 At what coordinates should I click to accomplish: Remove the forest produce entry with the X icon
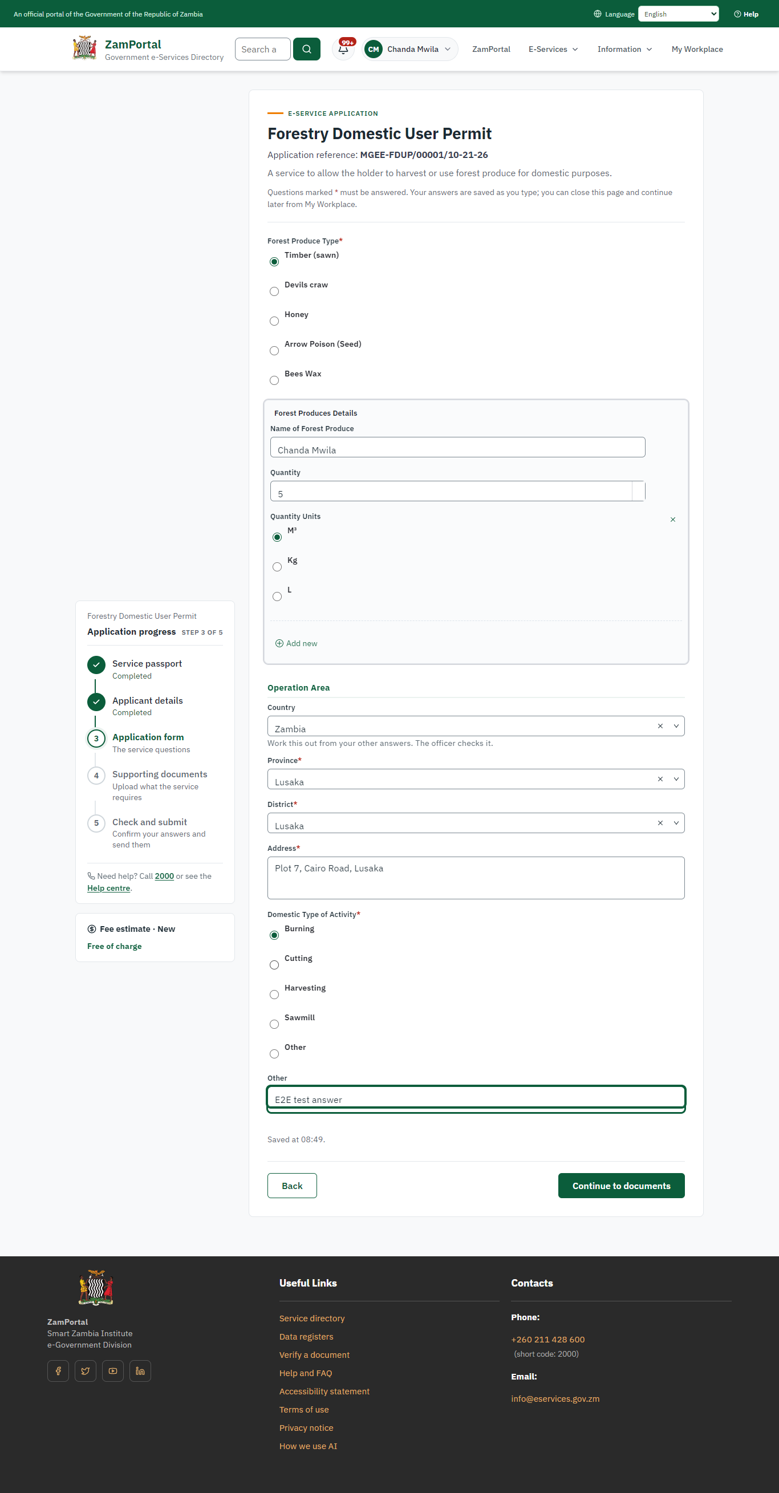(673, 520)
